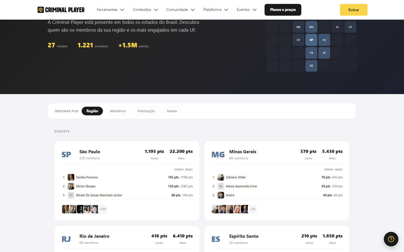Click André's avatar photo
The width and height of the screenshot is (404, 252).
221,195
